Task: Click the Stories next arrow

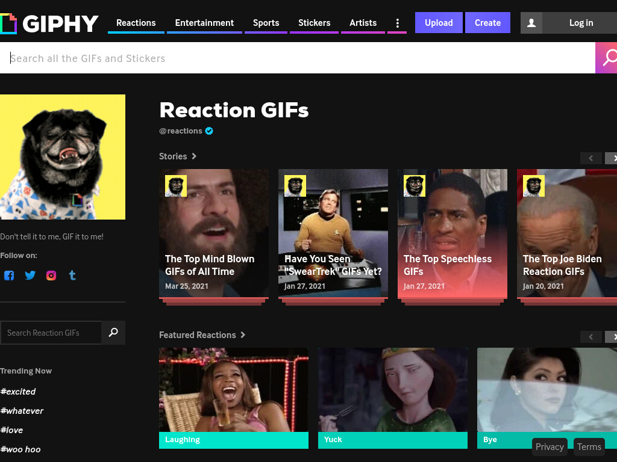Action: (612, 158)
